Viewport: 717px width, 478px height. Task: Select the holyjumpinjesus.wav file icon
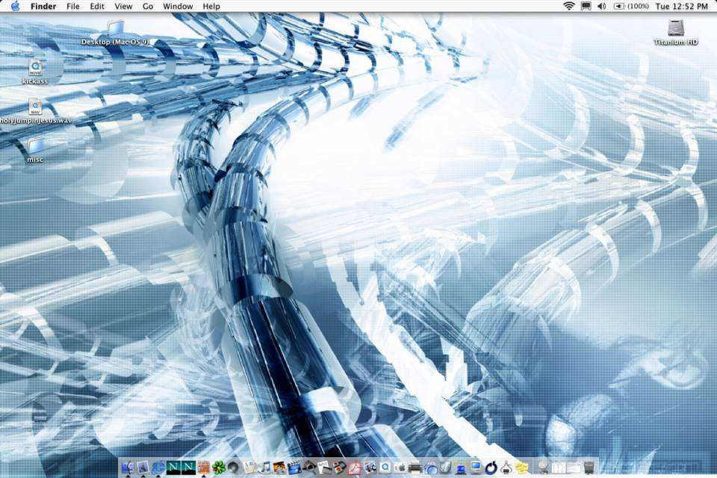pyautogui.click(x=35, y=107)
